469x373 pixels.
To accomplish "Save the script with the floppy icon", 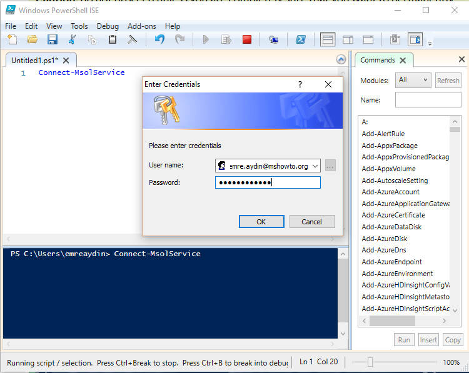I will pyautogui.click(x=53, y=39).
